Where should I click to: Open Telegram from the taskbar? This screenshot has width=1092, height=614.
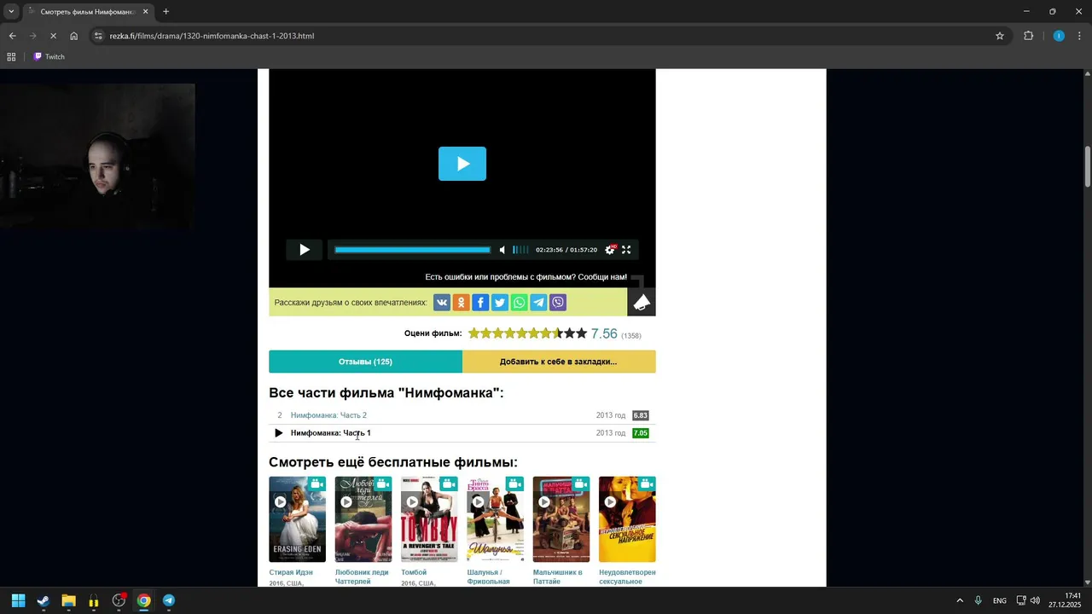169,600
